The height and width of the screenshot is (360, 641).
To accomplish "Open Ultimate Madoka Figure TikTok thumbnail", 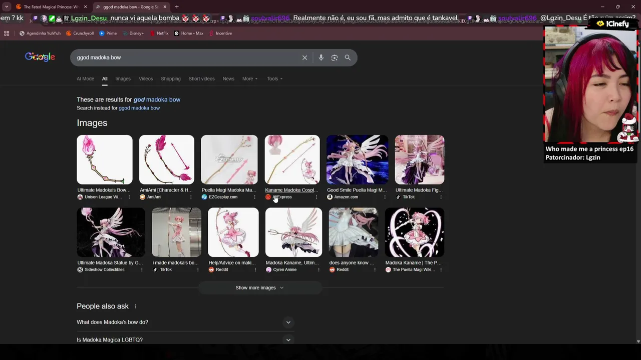I will pos(420,159).
